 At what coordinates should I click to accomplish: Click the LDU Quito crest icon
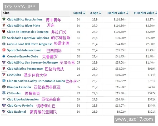coord(4,75)
